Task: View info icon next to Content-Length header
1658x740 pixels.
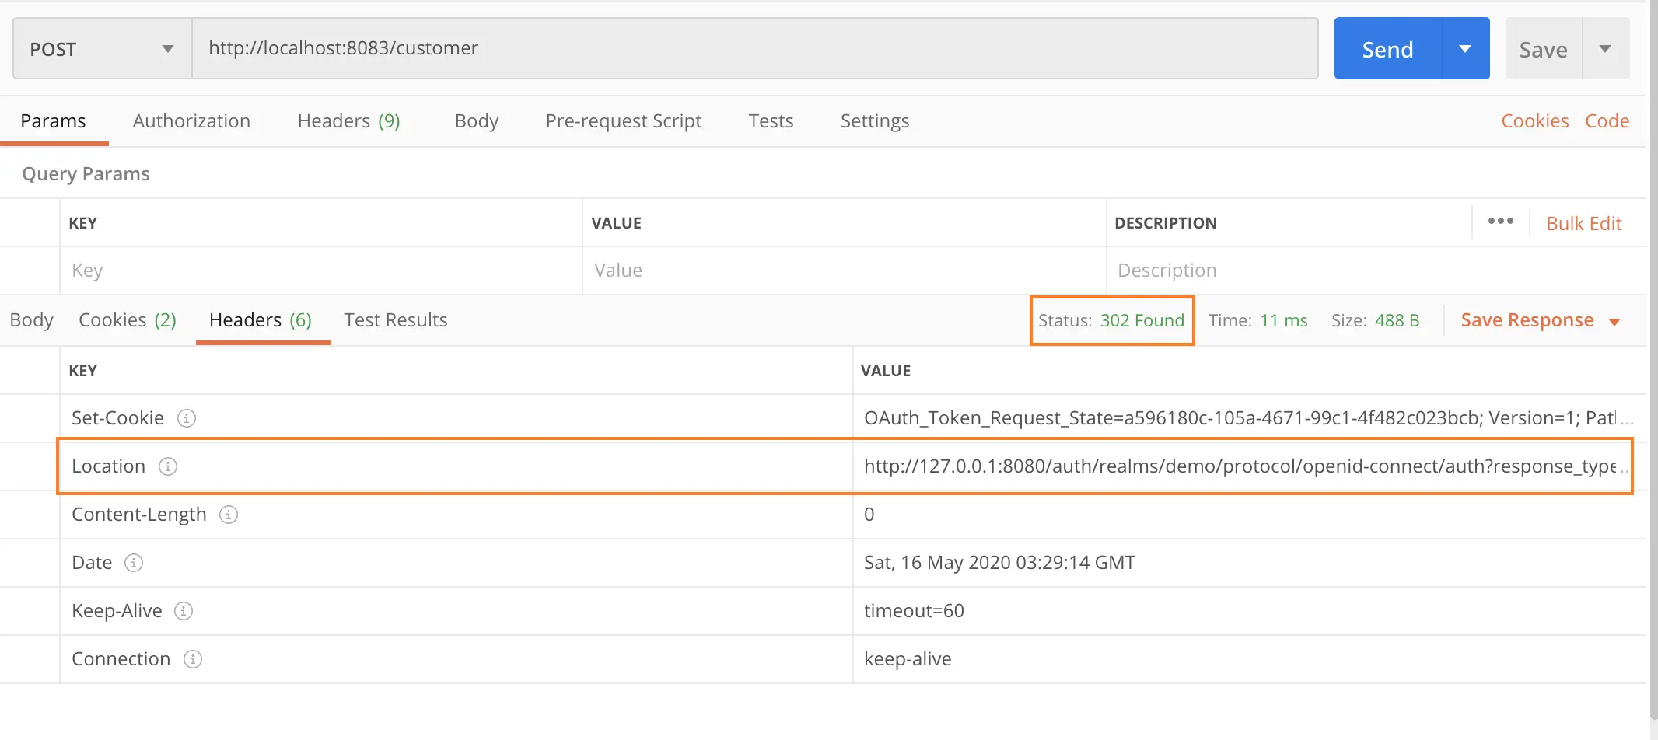Action: [x=228, y=515]
